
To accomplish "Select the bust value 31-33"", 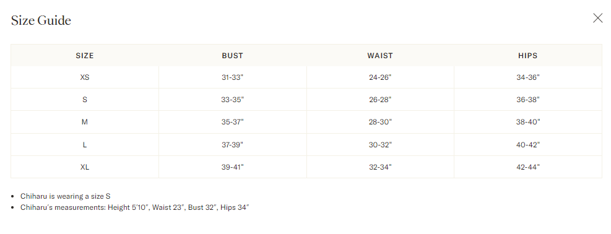I will (x=232, y=77).
